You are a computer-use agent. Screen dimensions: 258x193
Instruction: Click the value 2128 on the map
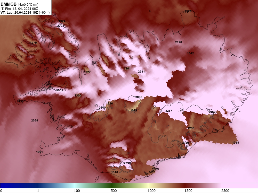pyautogui.click(x=178, y=42)
